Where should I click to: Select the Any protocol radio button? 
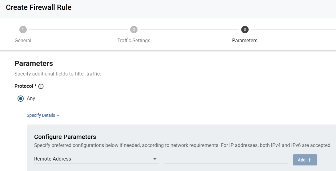click(21, 99)
